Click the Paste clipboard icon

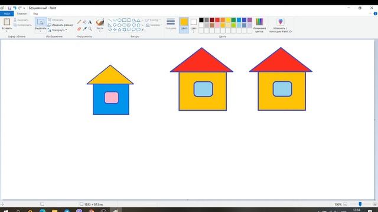coord(6,22)
